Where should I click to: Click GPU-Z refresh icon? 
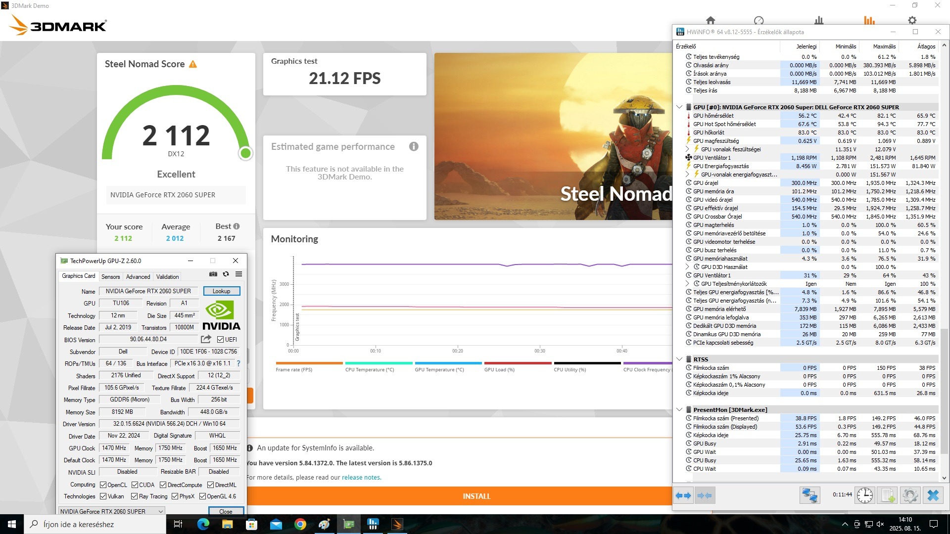pyautogui.click(x=226, y=274)
